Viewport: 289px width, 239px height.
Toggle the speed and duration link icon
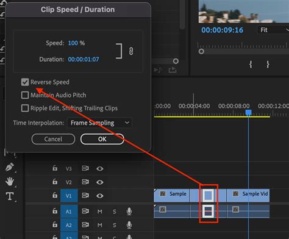[131, 51]
